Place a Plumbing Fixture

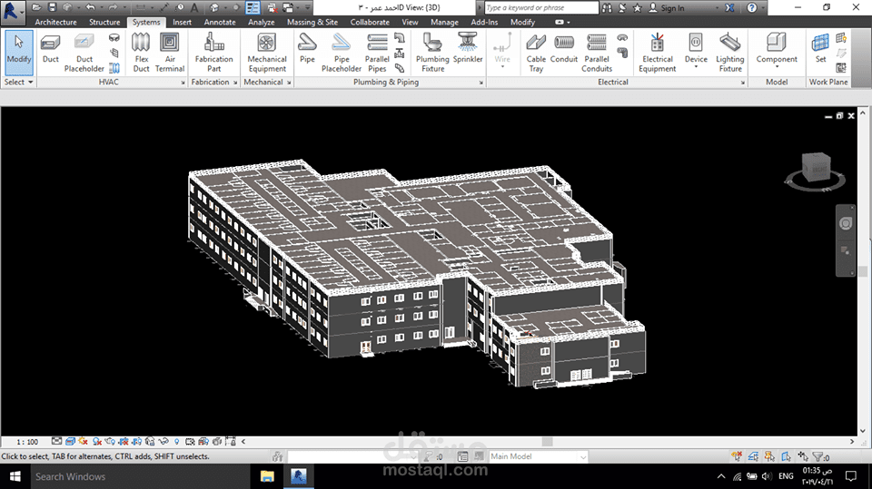coord(432,53)
